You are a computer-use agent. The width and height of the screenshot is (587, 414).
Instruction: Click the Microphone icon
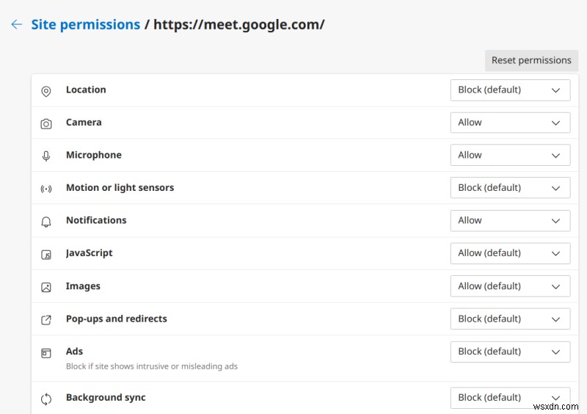(x=46, y=156)
